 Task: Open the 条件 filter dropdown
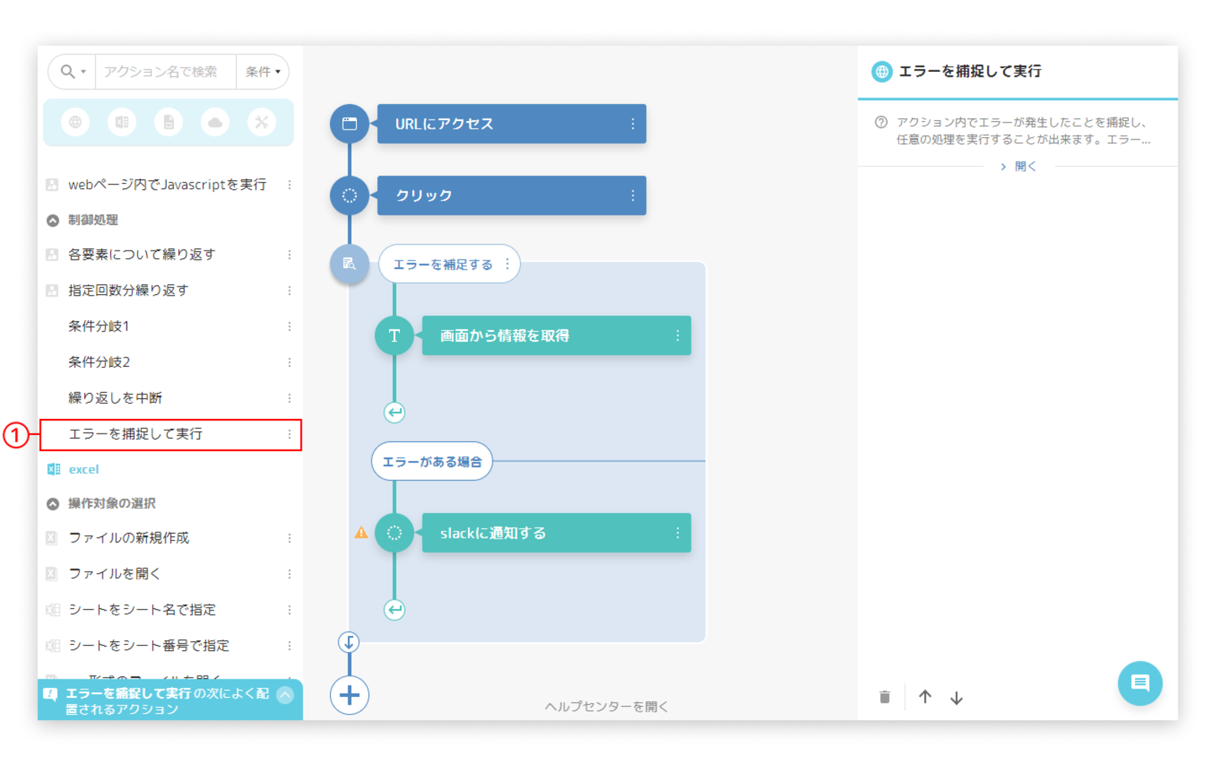click(263, 71)
